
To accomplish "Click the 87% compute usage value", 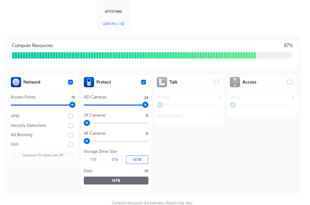I will pyautogui.click(x=289, y=46).
